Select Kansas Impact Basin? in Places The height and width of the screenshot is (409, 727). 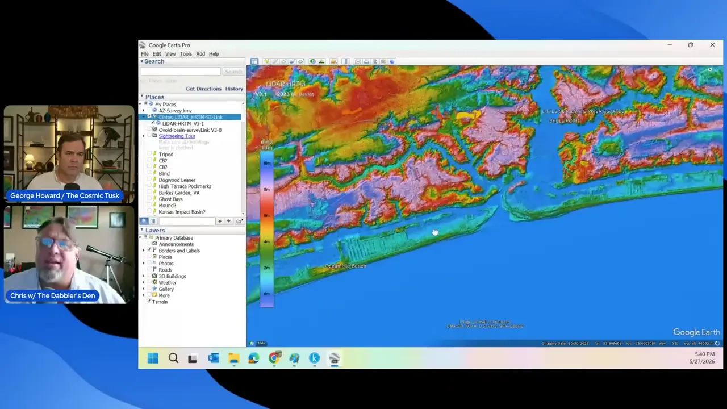pyautogui.click(x=182, y=212)
